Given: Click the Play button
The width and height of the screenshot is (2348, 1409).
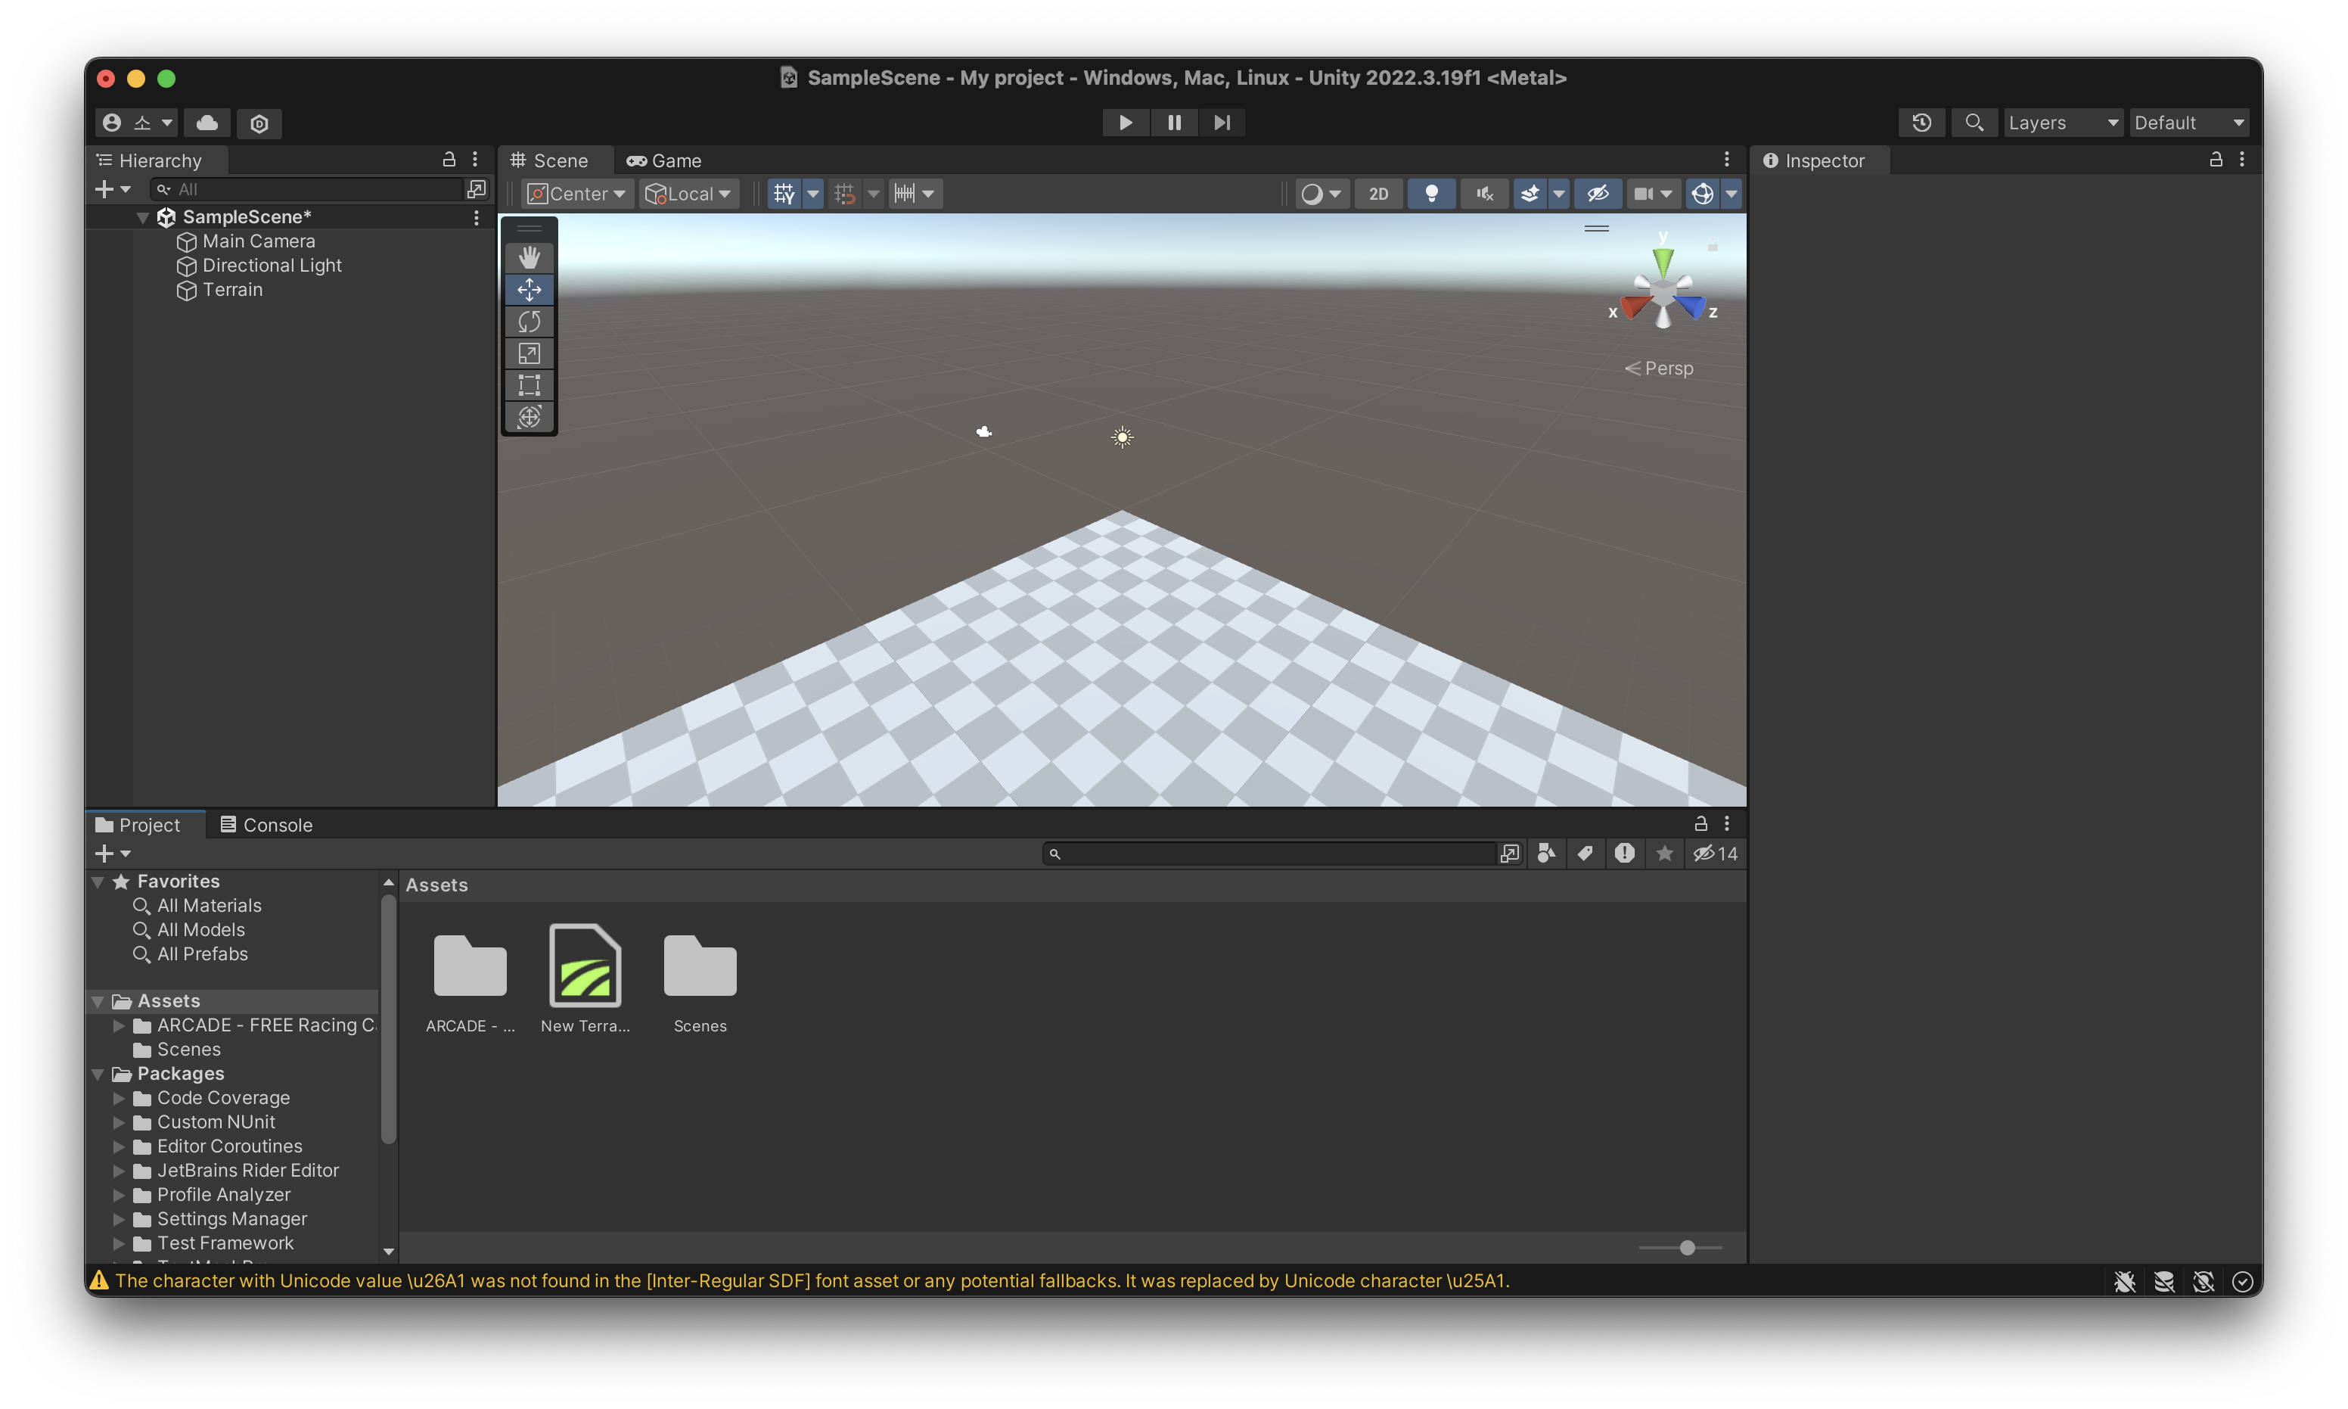Looking at the screenshot, I should [x=1125, y=123].
